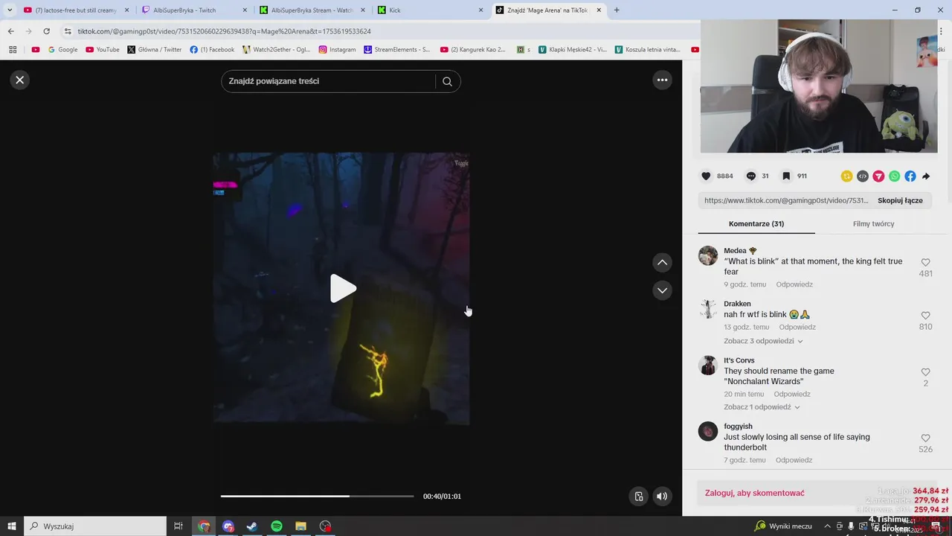Image resolution: width=952 pixels, height=536 pixels.
Task: Click the Wyszukaj taskbar search box
Action: point(96,526)
